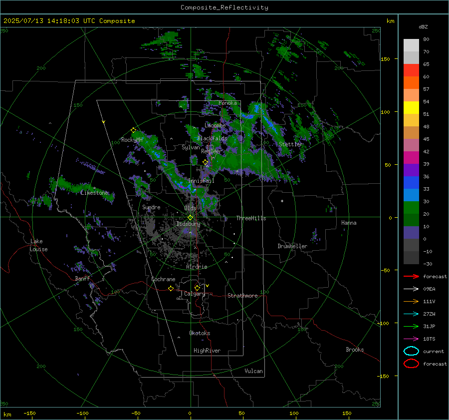Click the ThreeHills town label
This screenshot has height=420, width=449.
251,218
